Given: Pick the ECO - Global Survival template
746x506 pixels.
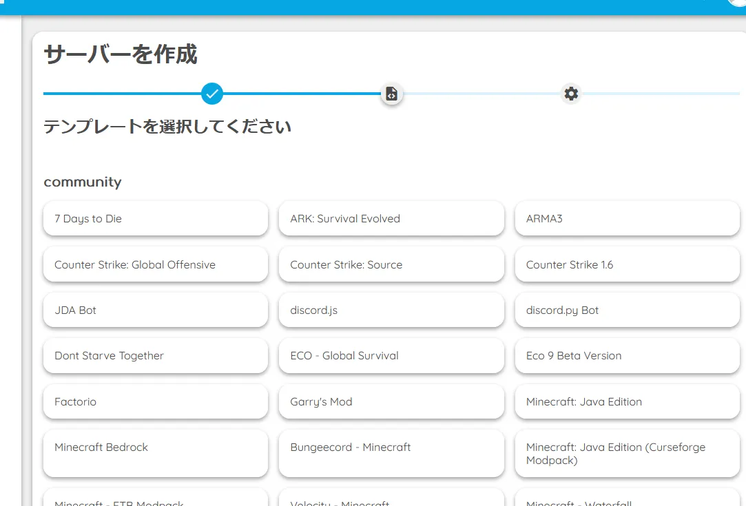Looking at the screenshot, I should click(x=391, y=356).
